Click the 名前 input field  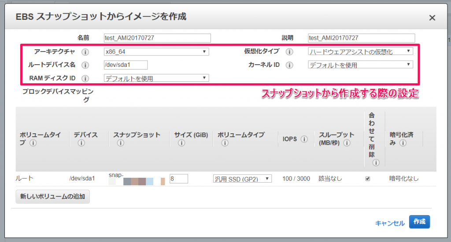click(x=157, y=38)
